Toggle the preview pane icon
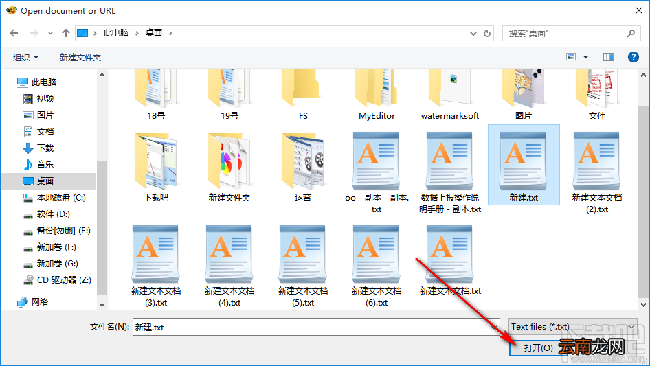 coord(609,57)
